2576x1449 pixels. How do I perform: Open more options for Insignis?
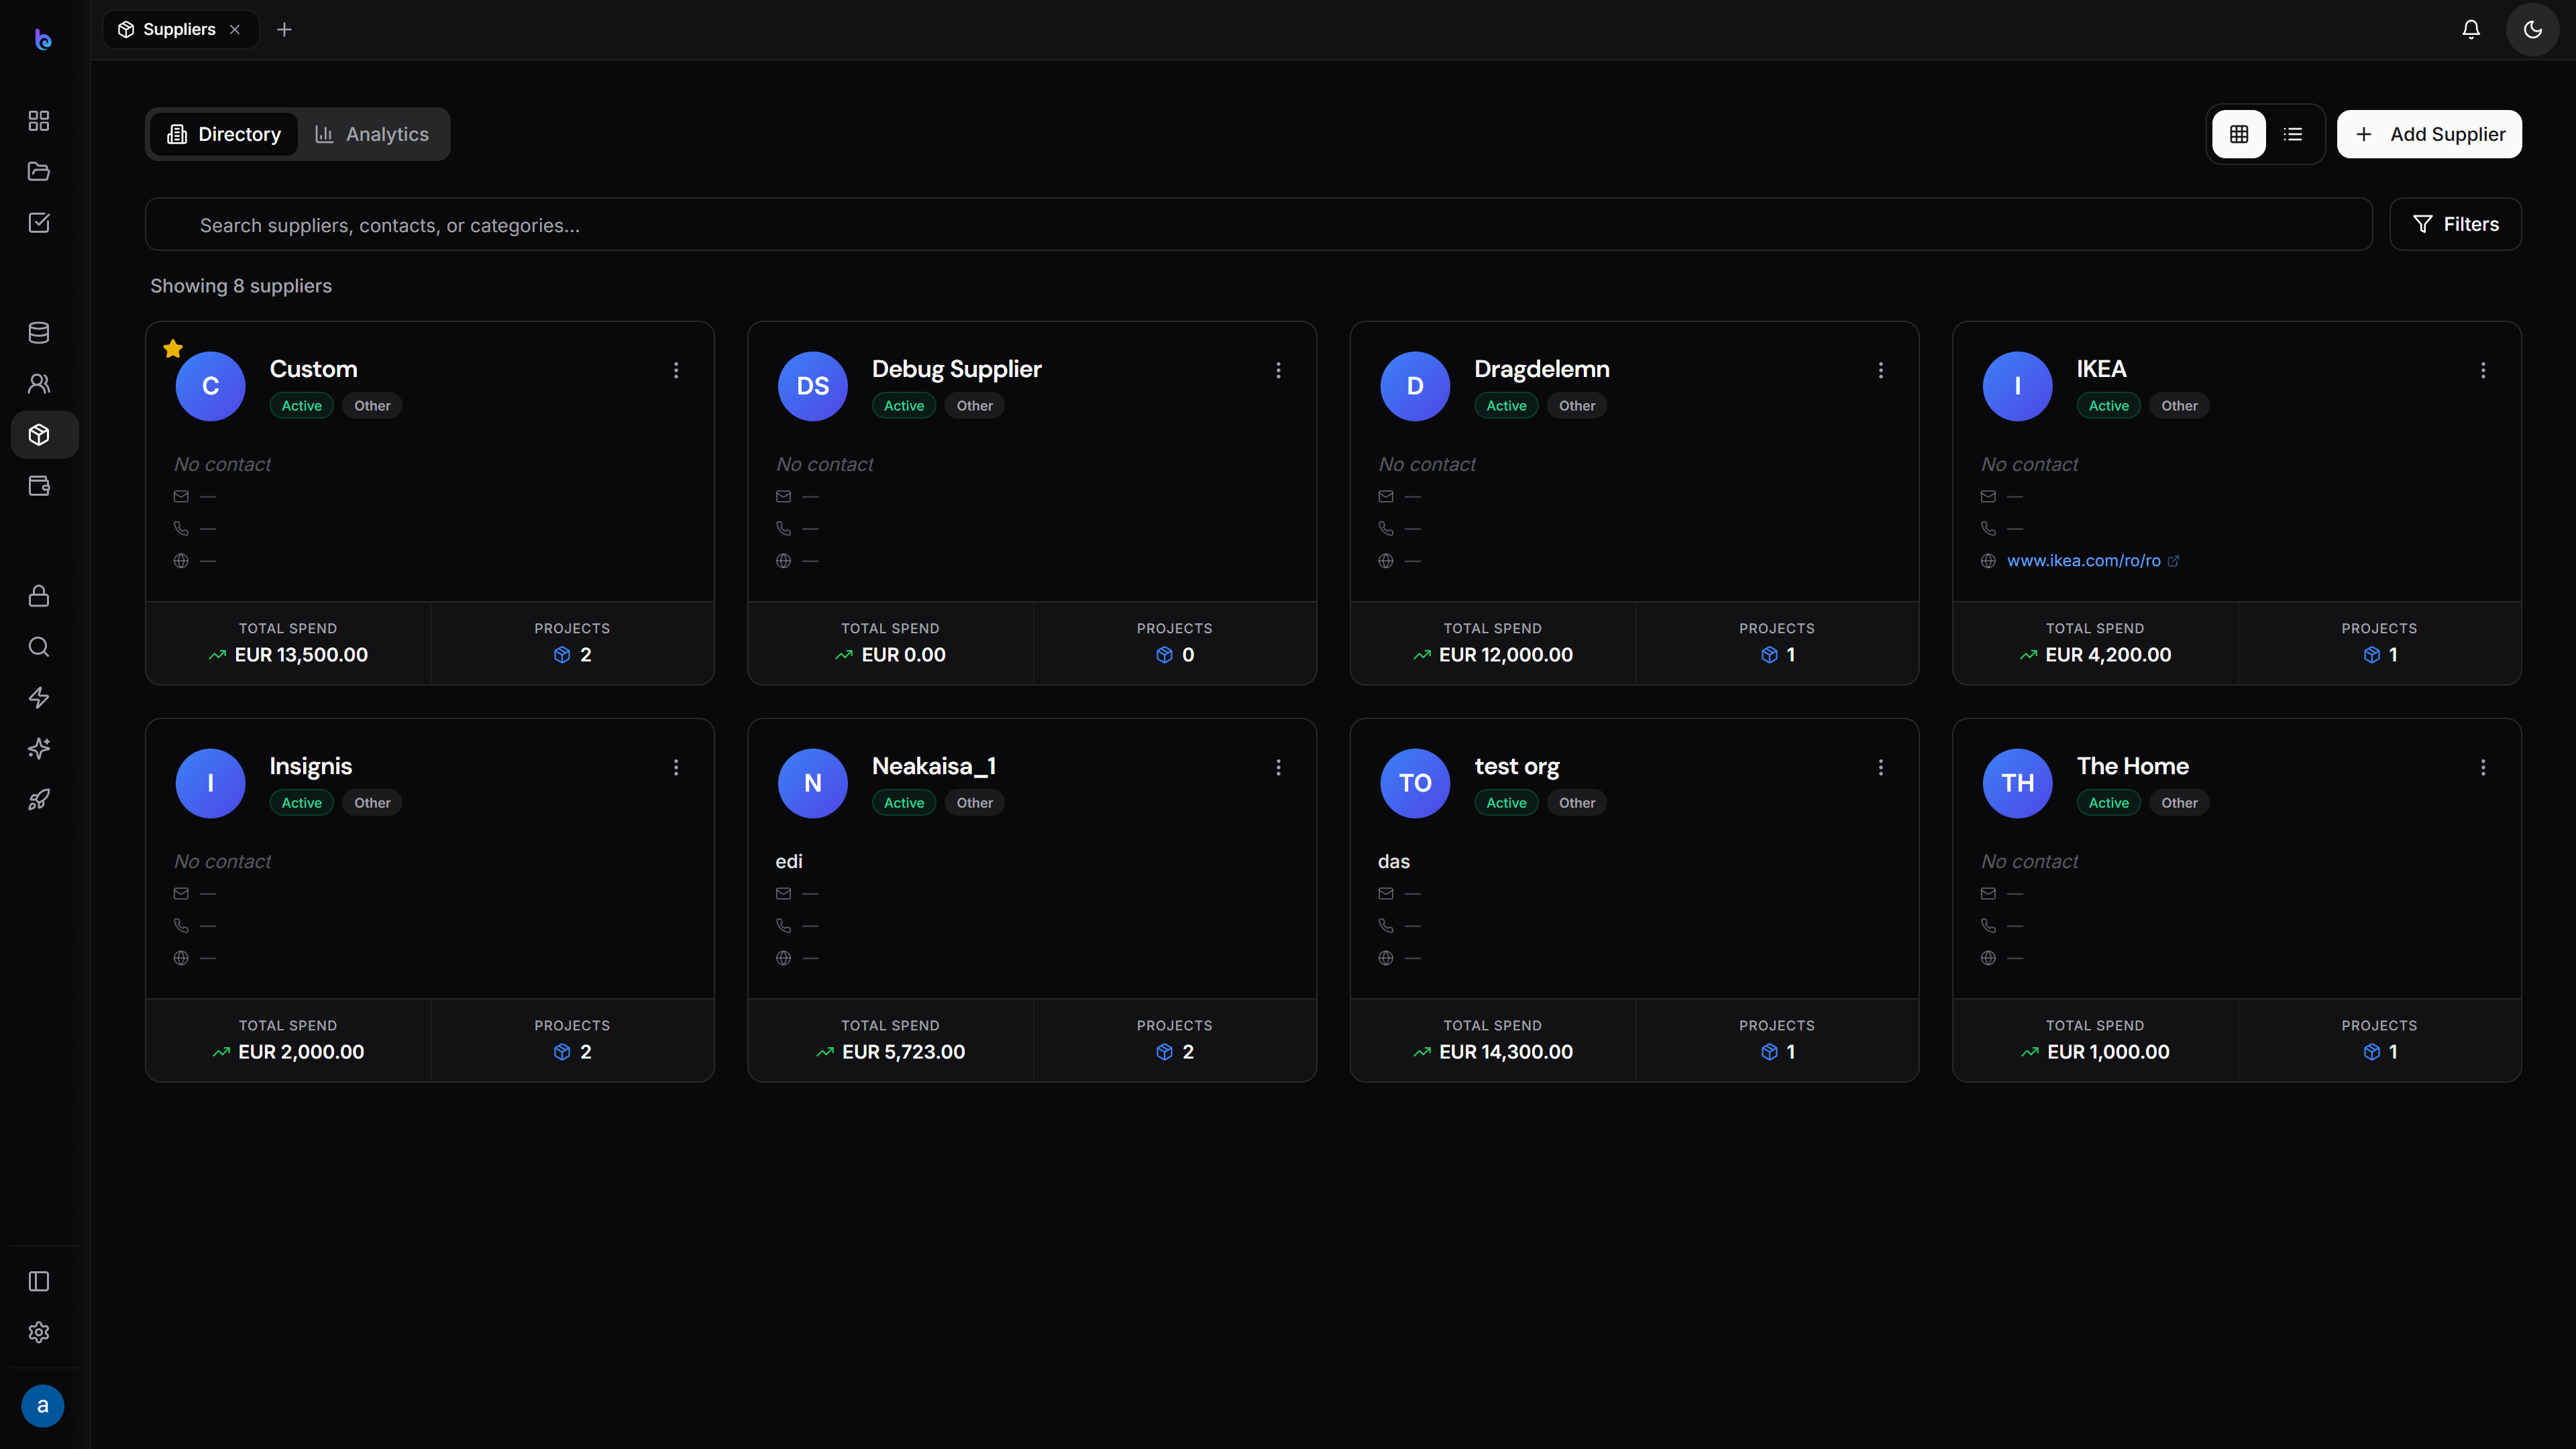tap(676, 767)
